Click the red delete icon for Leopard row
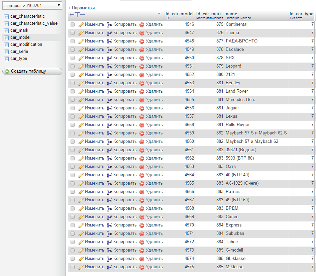The height and width of the screenshot is (276, 316). [142, 66]
